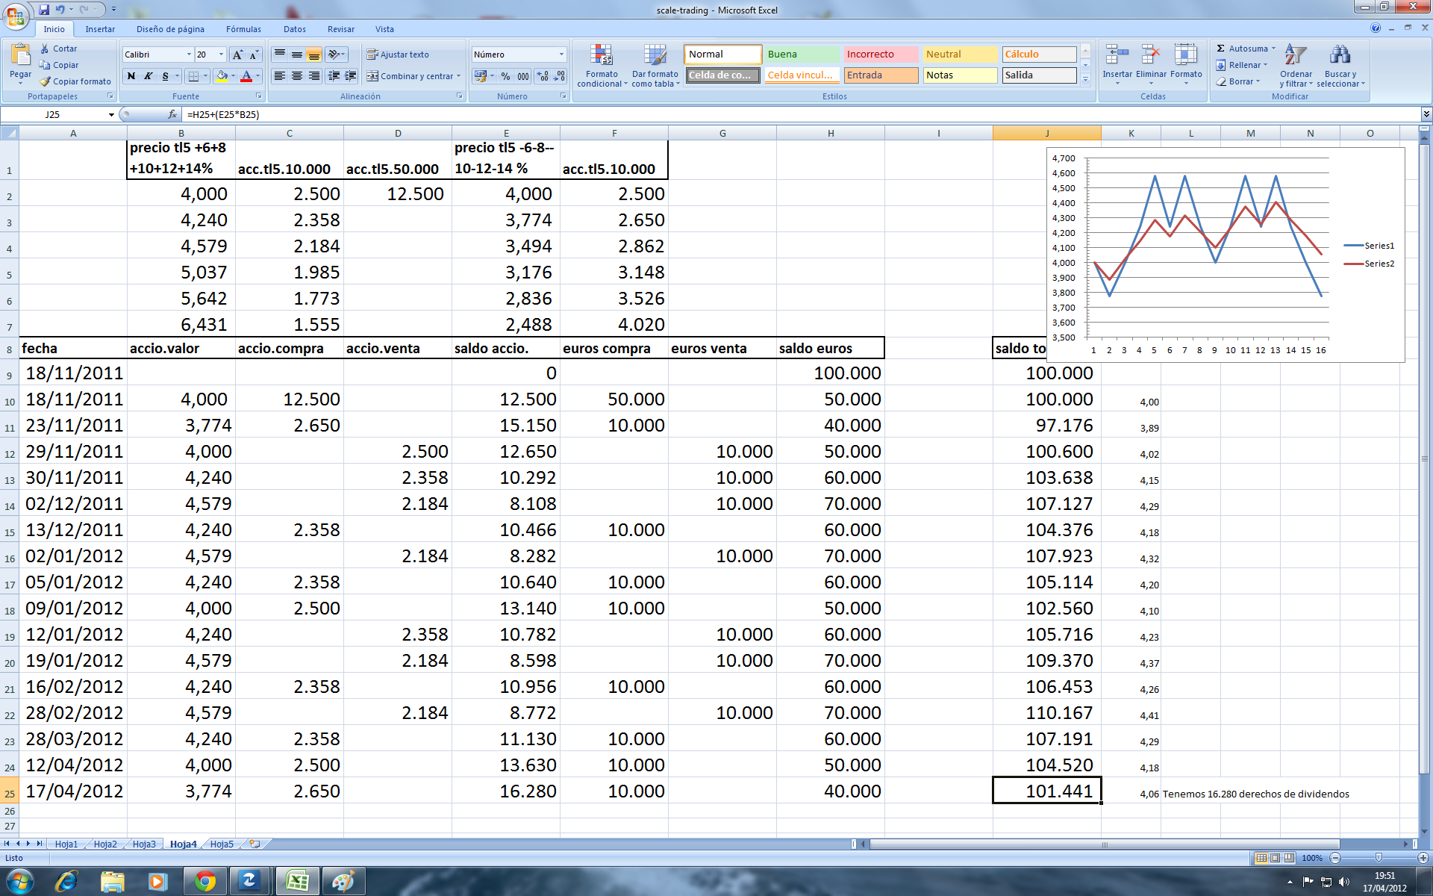Toggle italic formatting K button

click(x=149, y=76)
